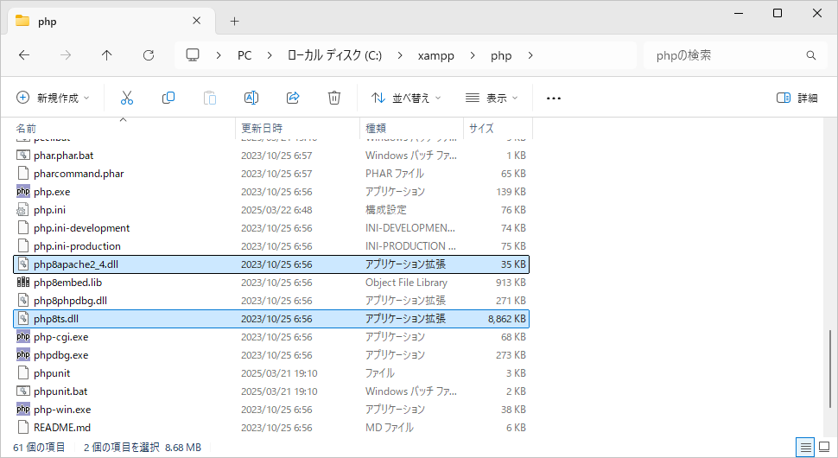Expand chevron after PC in address bar
Image resolution: width=838 pixels, height=458 pixels.
270,55
